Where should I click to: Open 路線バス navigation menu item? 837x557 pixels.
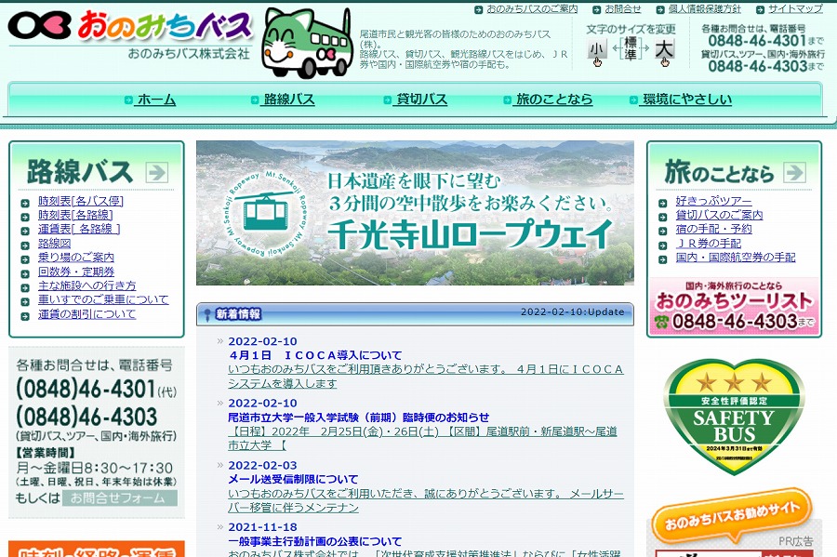(x=288, y=99)
